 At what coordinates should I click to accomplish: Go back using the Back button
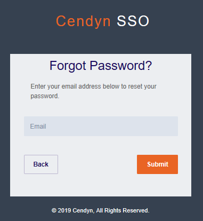pyautogui.click(x=41, y=164)
